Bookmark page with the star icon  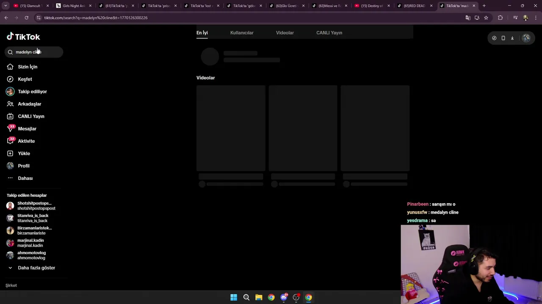pyautogui.click(x=486, y=18)
